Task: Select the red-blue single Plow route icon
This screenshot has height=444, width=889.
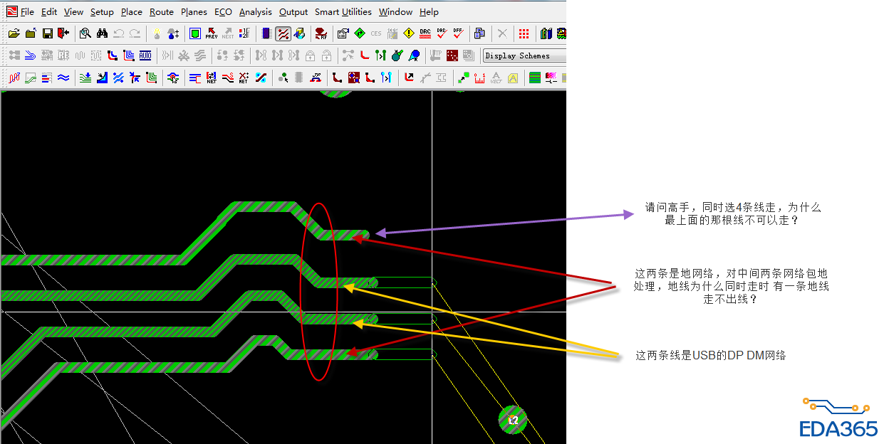Action: (x=113, y=55)
